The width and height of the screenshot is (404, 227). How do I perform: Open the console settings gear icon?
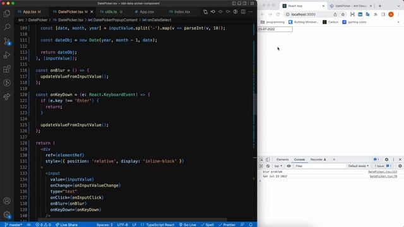pyautogui.click(x=400, y=166)
